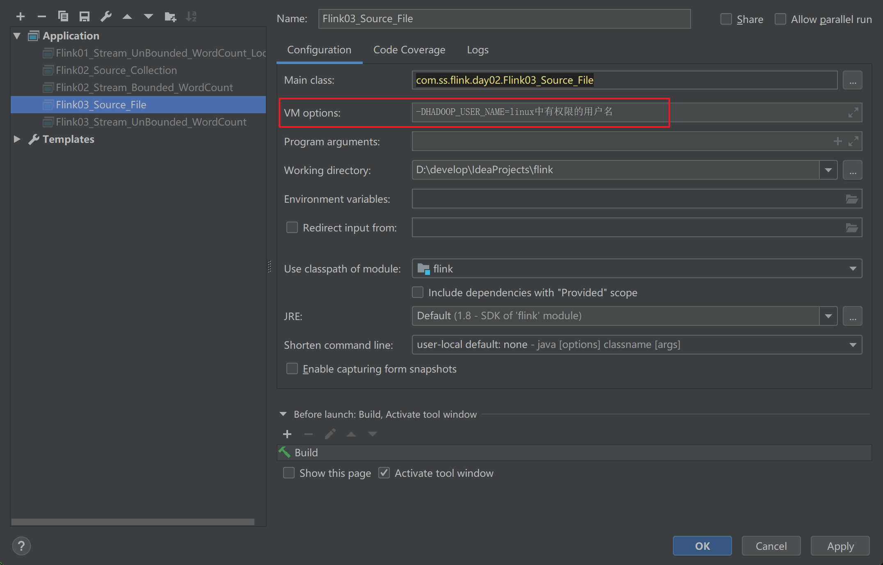
Task: Toggle Show this page checkbox
Action: coord(289,473)
